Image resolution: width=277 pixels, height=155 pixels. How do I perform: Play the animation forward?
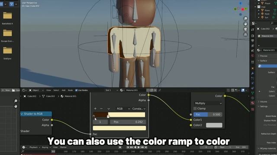(138, 147)
